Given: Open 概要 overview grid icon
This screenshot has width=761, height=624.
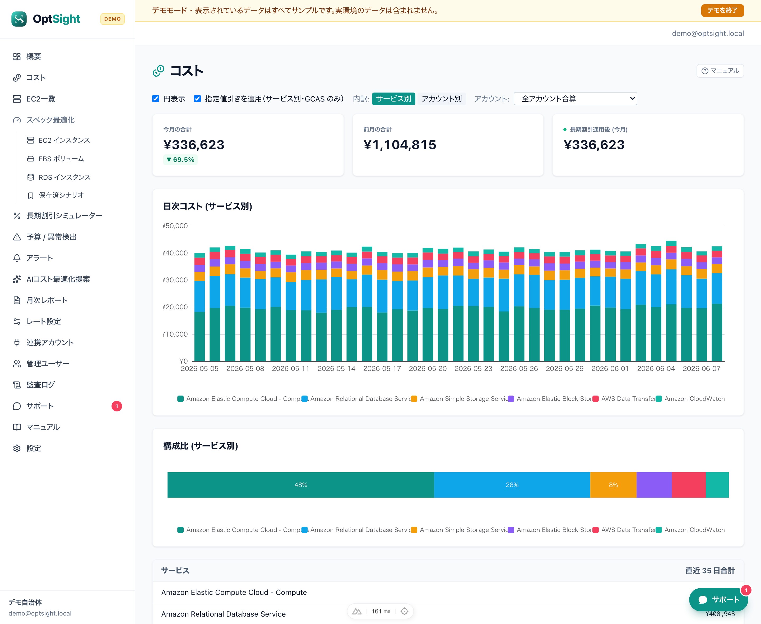Looking at the screenshot, I should [17, 56].
